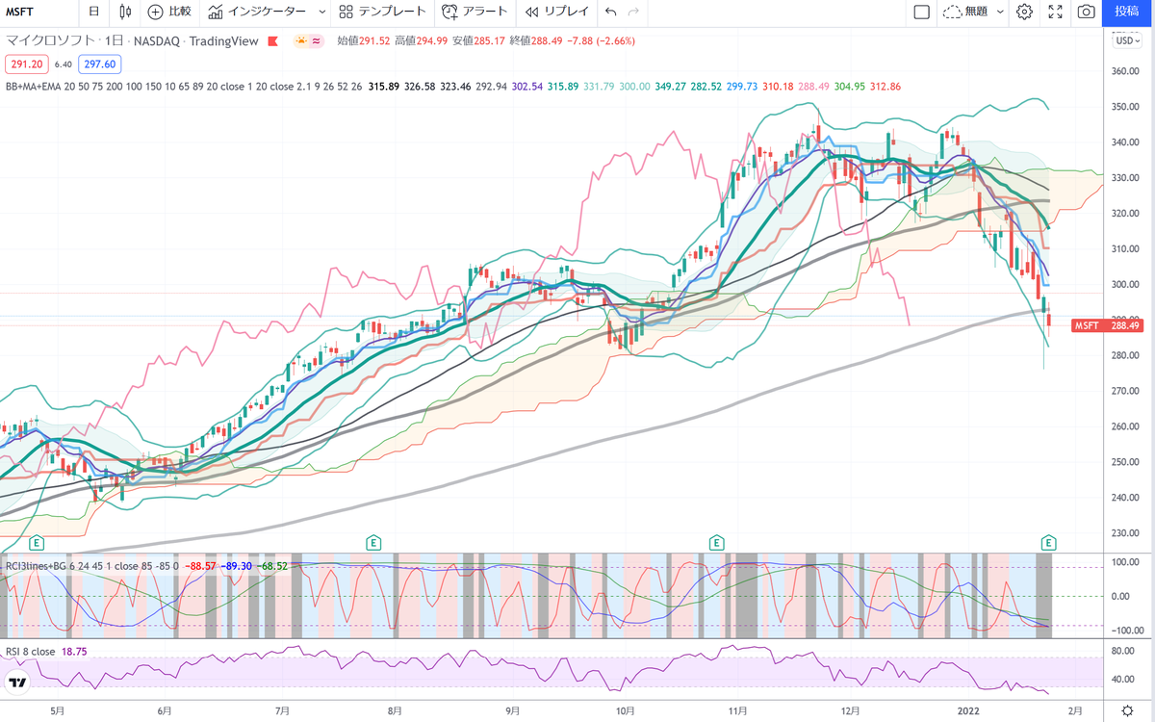Click the 安値285.17 low value

click(x=477, y=40)
